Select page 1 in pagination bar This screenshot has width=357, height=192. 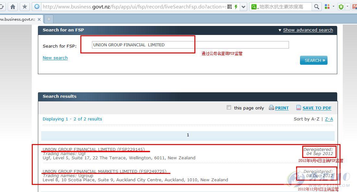click(188, 135)
